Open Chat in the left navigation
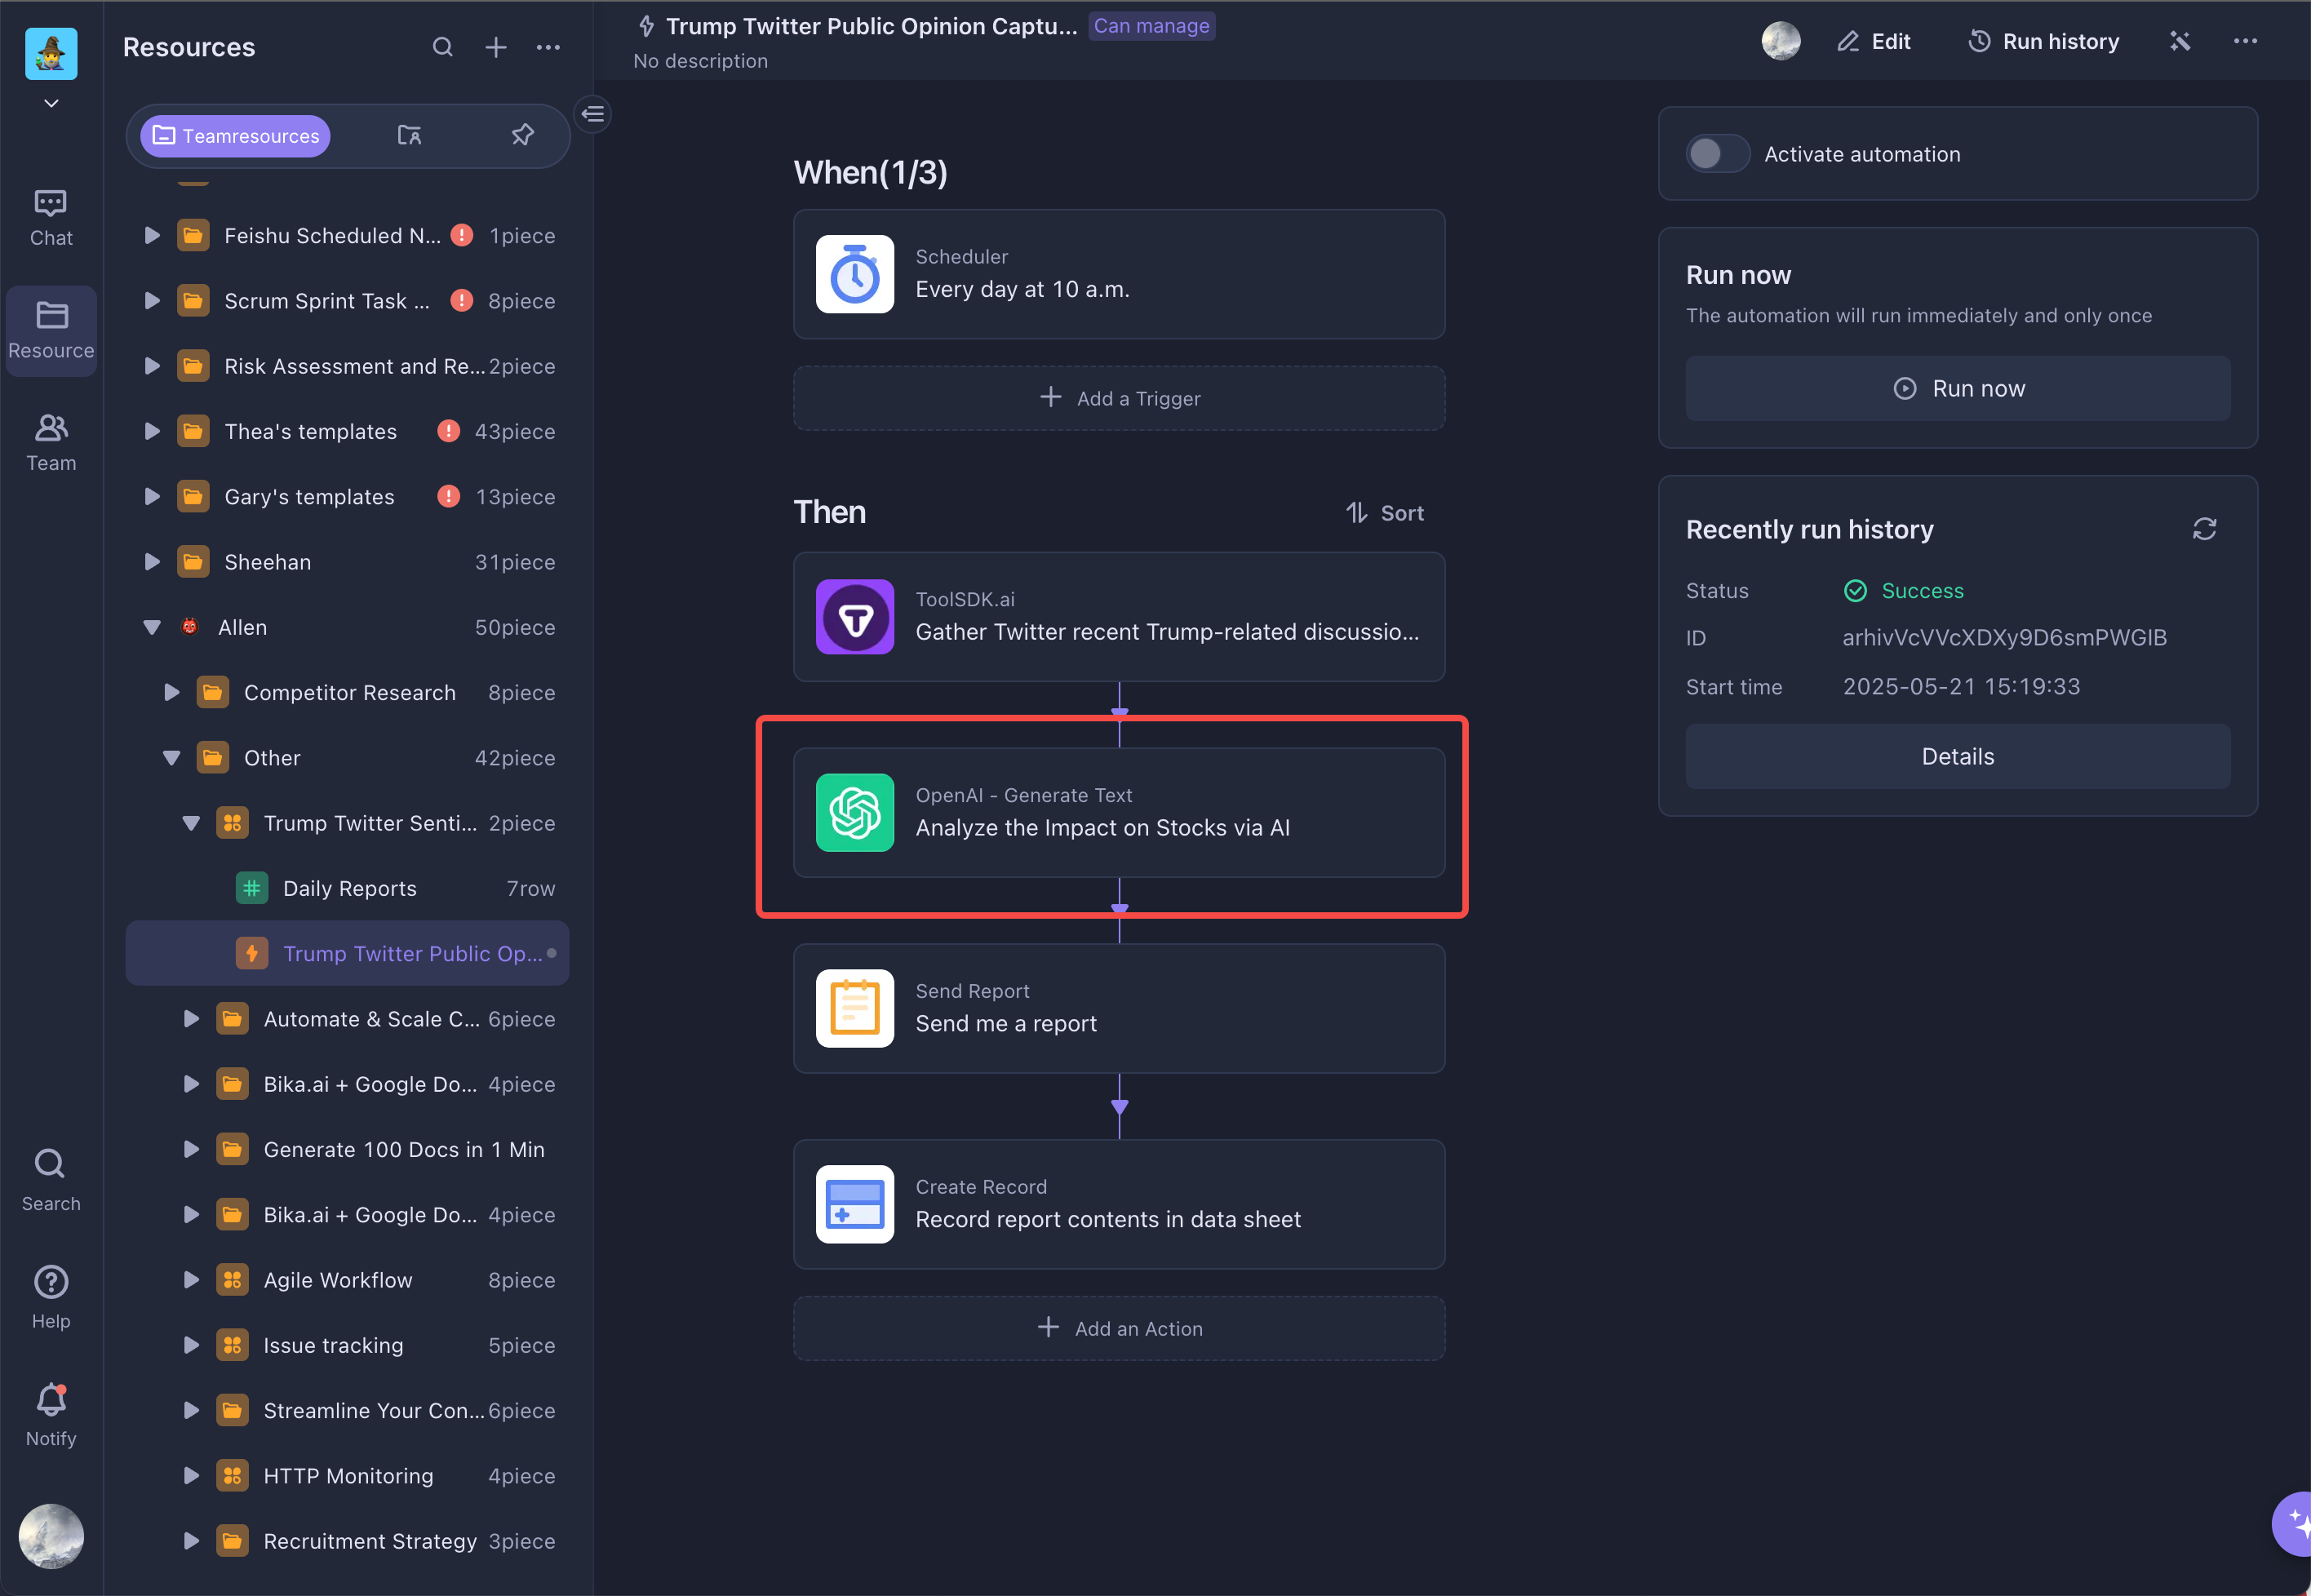This screenshot has width=2311, height=1596. click(51, 218)
